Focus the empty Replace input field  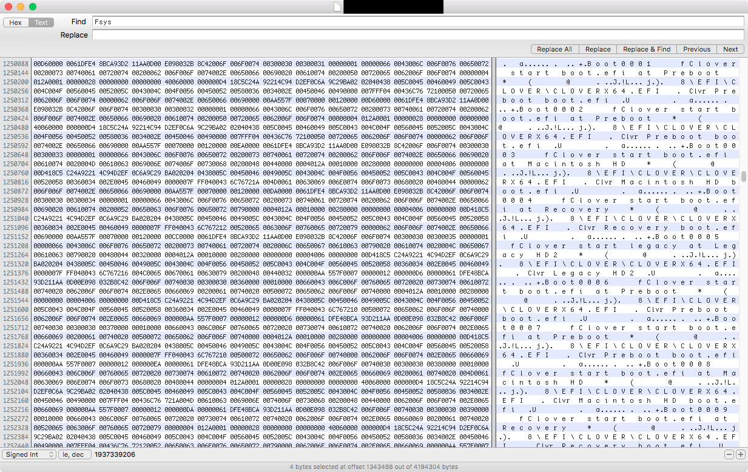pos(418,35)
